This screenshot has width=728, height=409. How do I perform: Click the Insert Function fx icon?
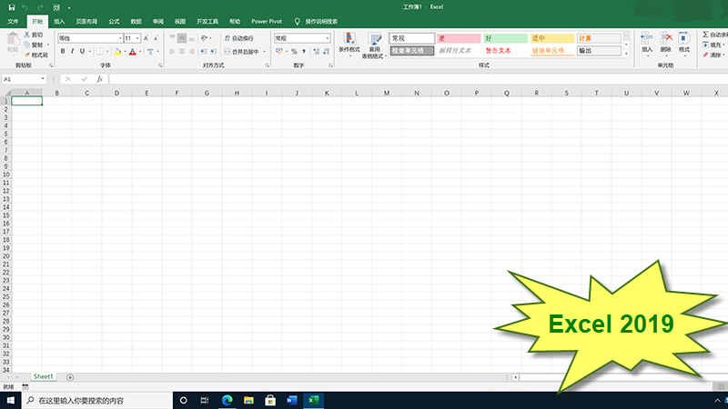(99, 79)
